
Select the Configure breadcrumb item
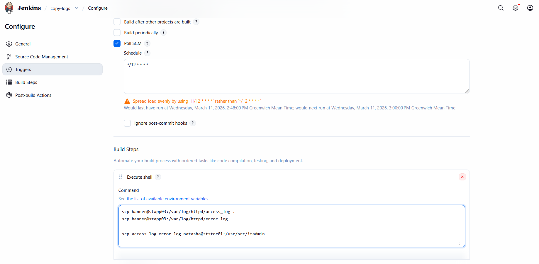pos(98,8)
